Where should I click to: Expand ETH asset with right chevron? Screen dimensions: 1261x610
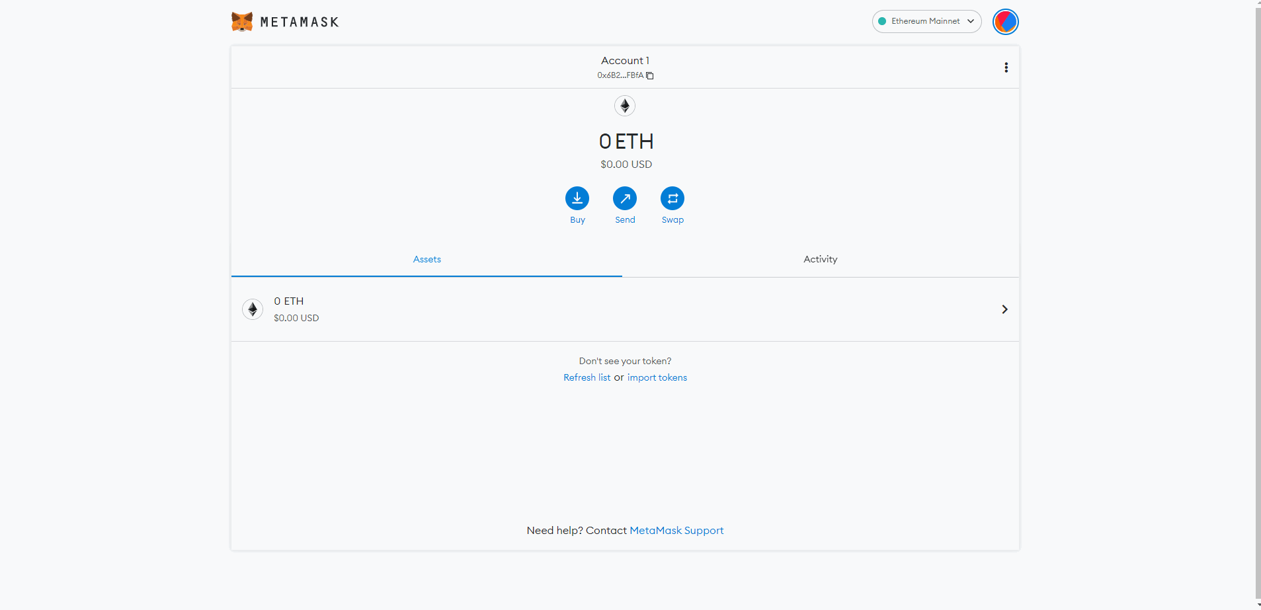1004,309
